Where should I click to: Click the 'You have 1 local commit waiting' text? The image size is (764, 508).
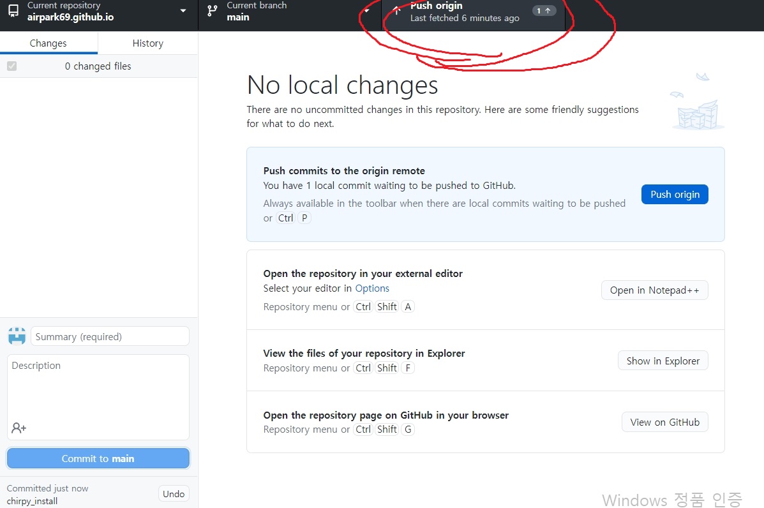coord(389,186)
